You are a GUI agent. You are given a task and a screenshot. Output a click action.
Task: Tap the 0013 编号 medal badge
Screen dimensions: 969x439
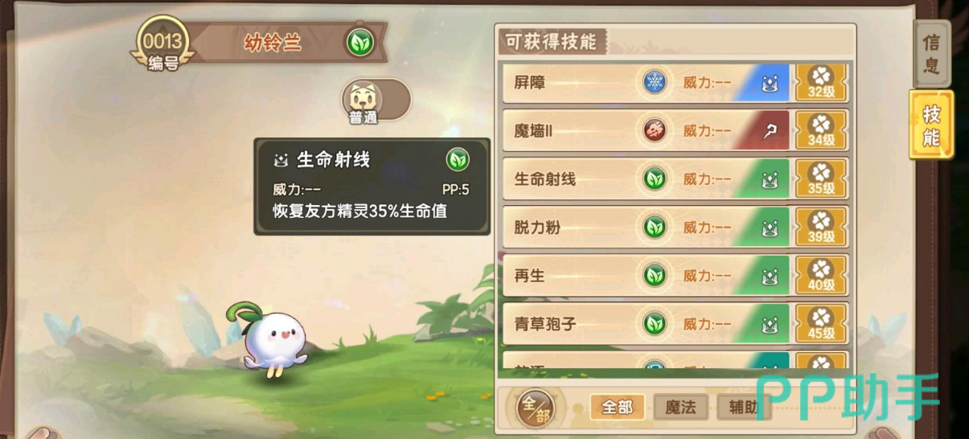163,43
